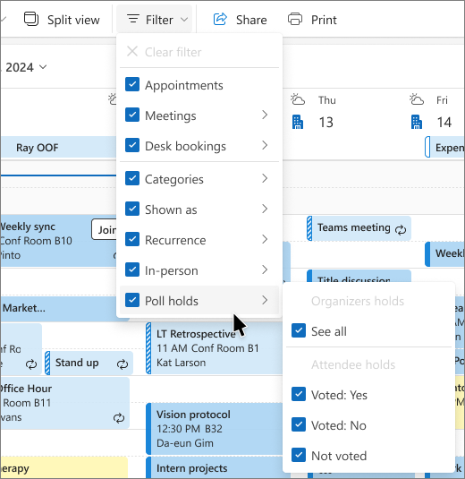Open the Shown as filter entry
The width and height of the screenshot is (465, 479).
tap(199, 210)
